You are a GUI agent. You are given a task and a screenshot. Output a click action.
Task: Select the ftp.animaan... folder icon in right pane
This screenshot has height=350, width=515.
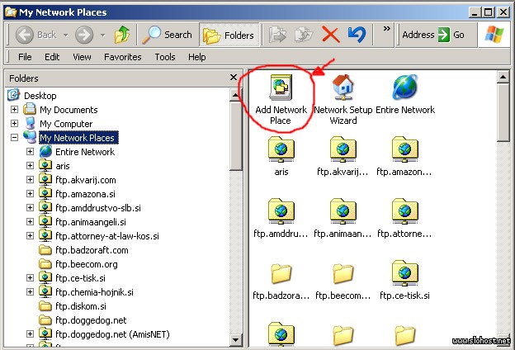[343, 211]
